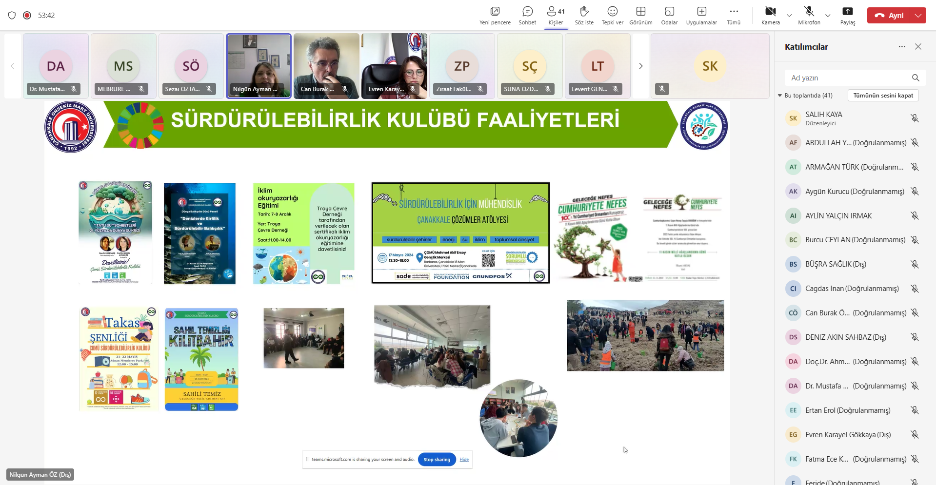The height and width of the screenshot is (485, 936).
Task: Open Tepki ver reactions
Action: pyautogui.click(x=612, y=15)
